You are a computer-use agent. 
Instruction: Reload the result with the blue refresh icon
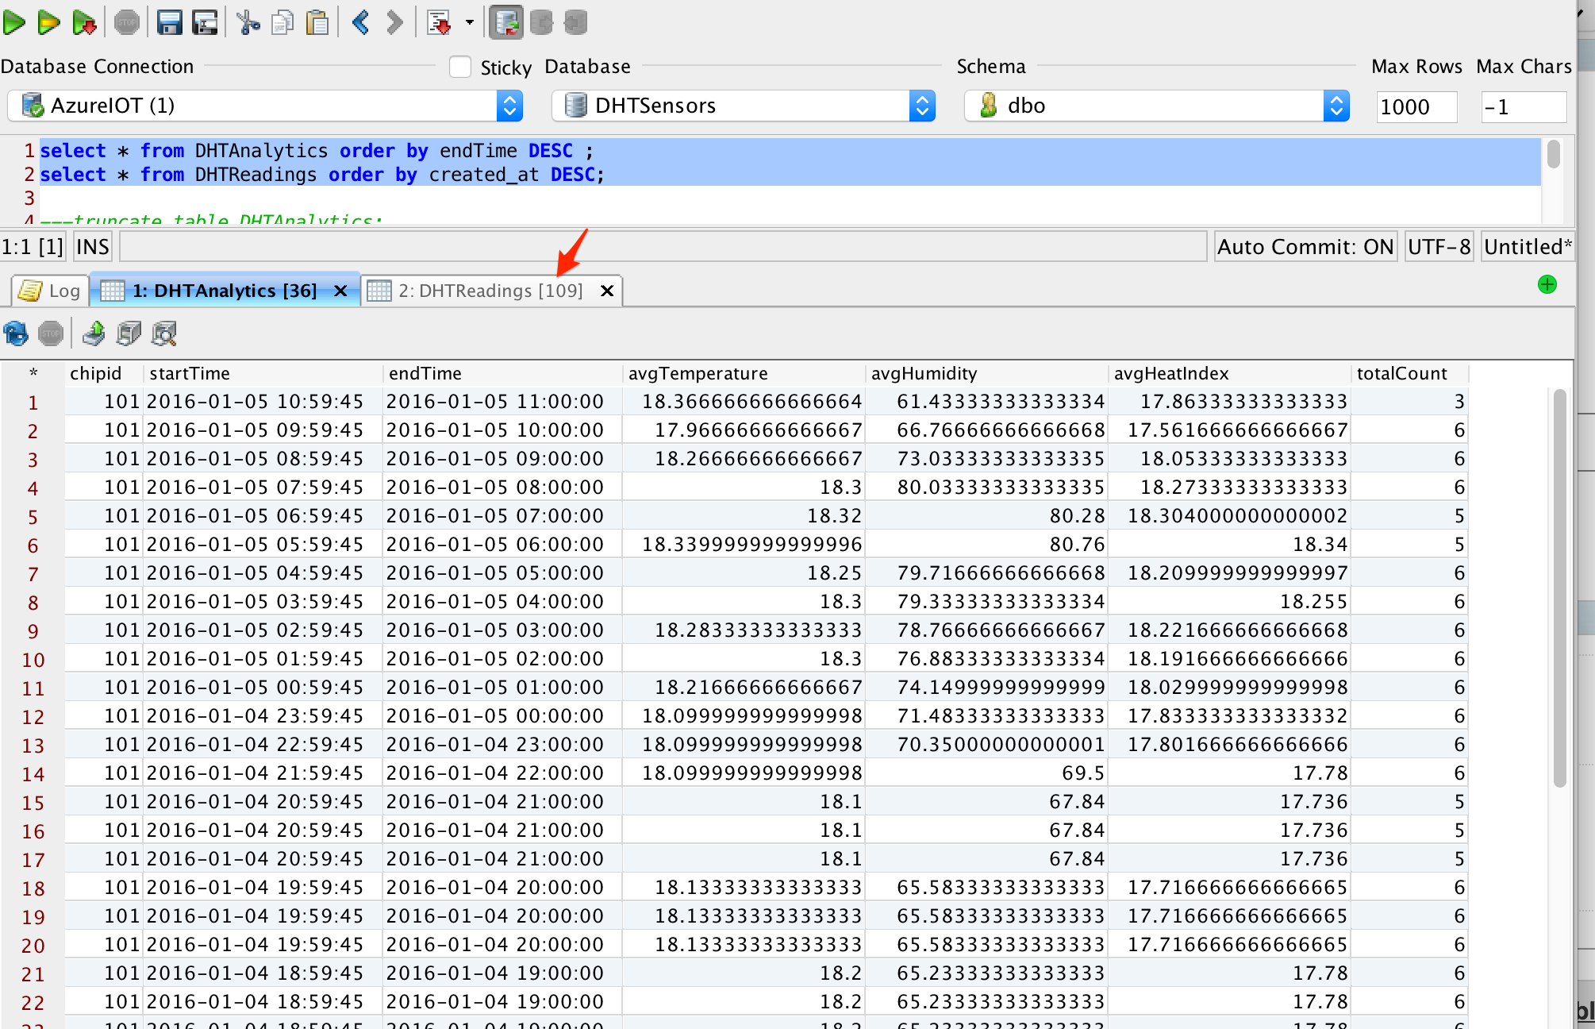(16, 333)
